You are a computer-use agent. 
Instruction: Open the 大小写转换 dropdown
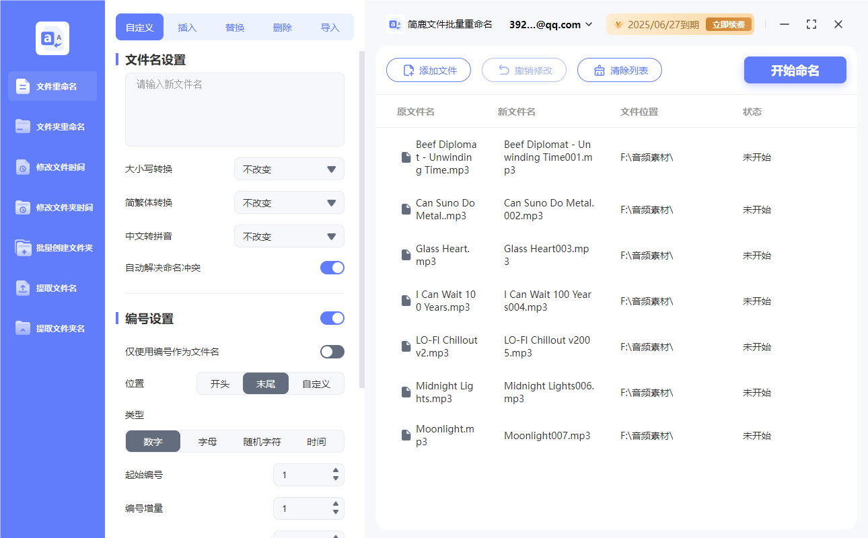pos(289,169)
